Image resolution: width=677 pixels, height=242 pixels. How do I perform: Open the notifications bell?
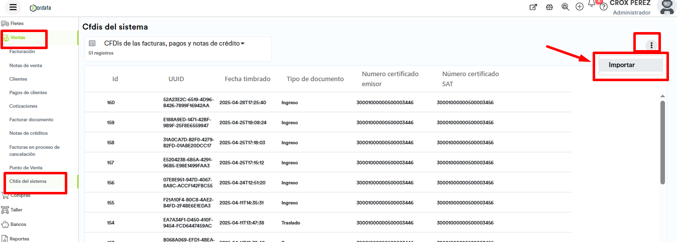[592, 4]
